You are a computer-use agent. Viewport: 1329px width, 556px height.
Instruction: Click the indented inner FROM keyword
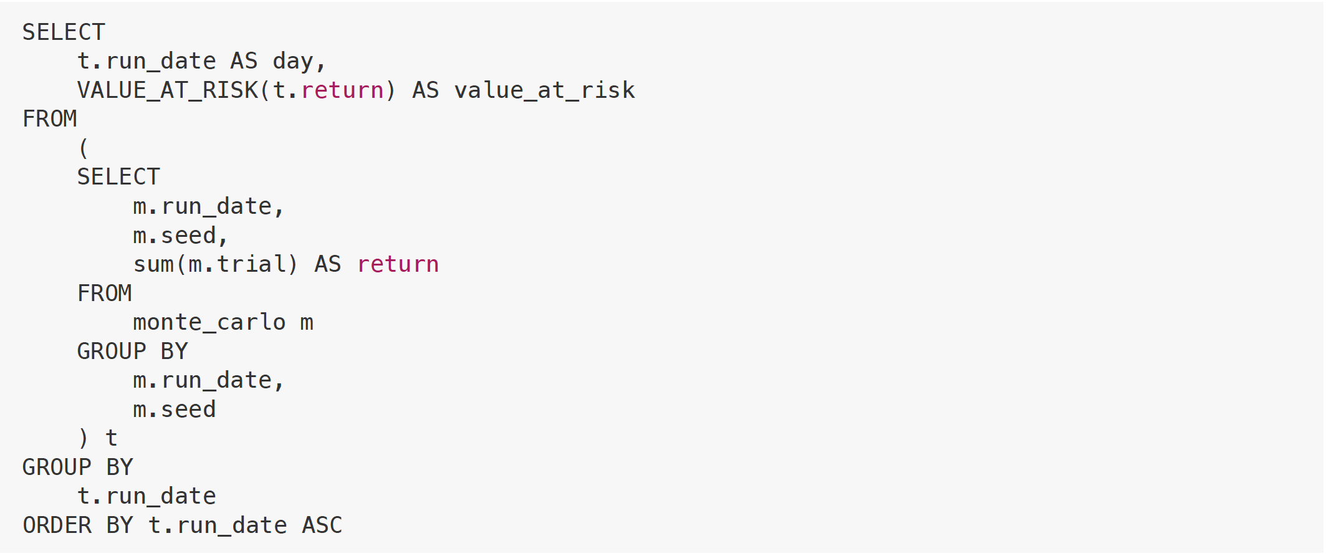(105, 294)
